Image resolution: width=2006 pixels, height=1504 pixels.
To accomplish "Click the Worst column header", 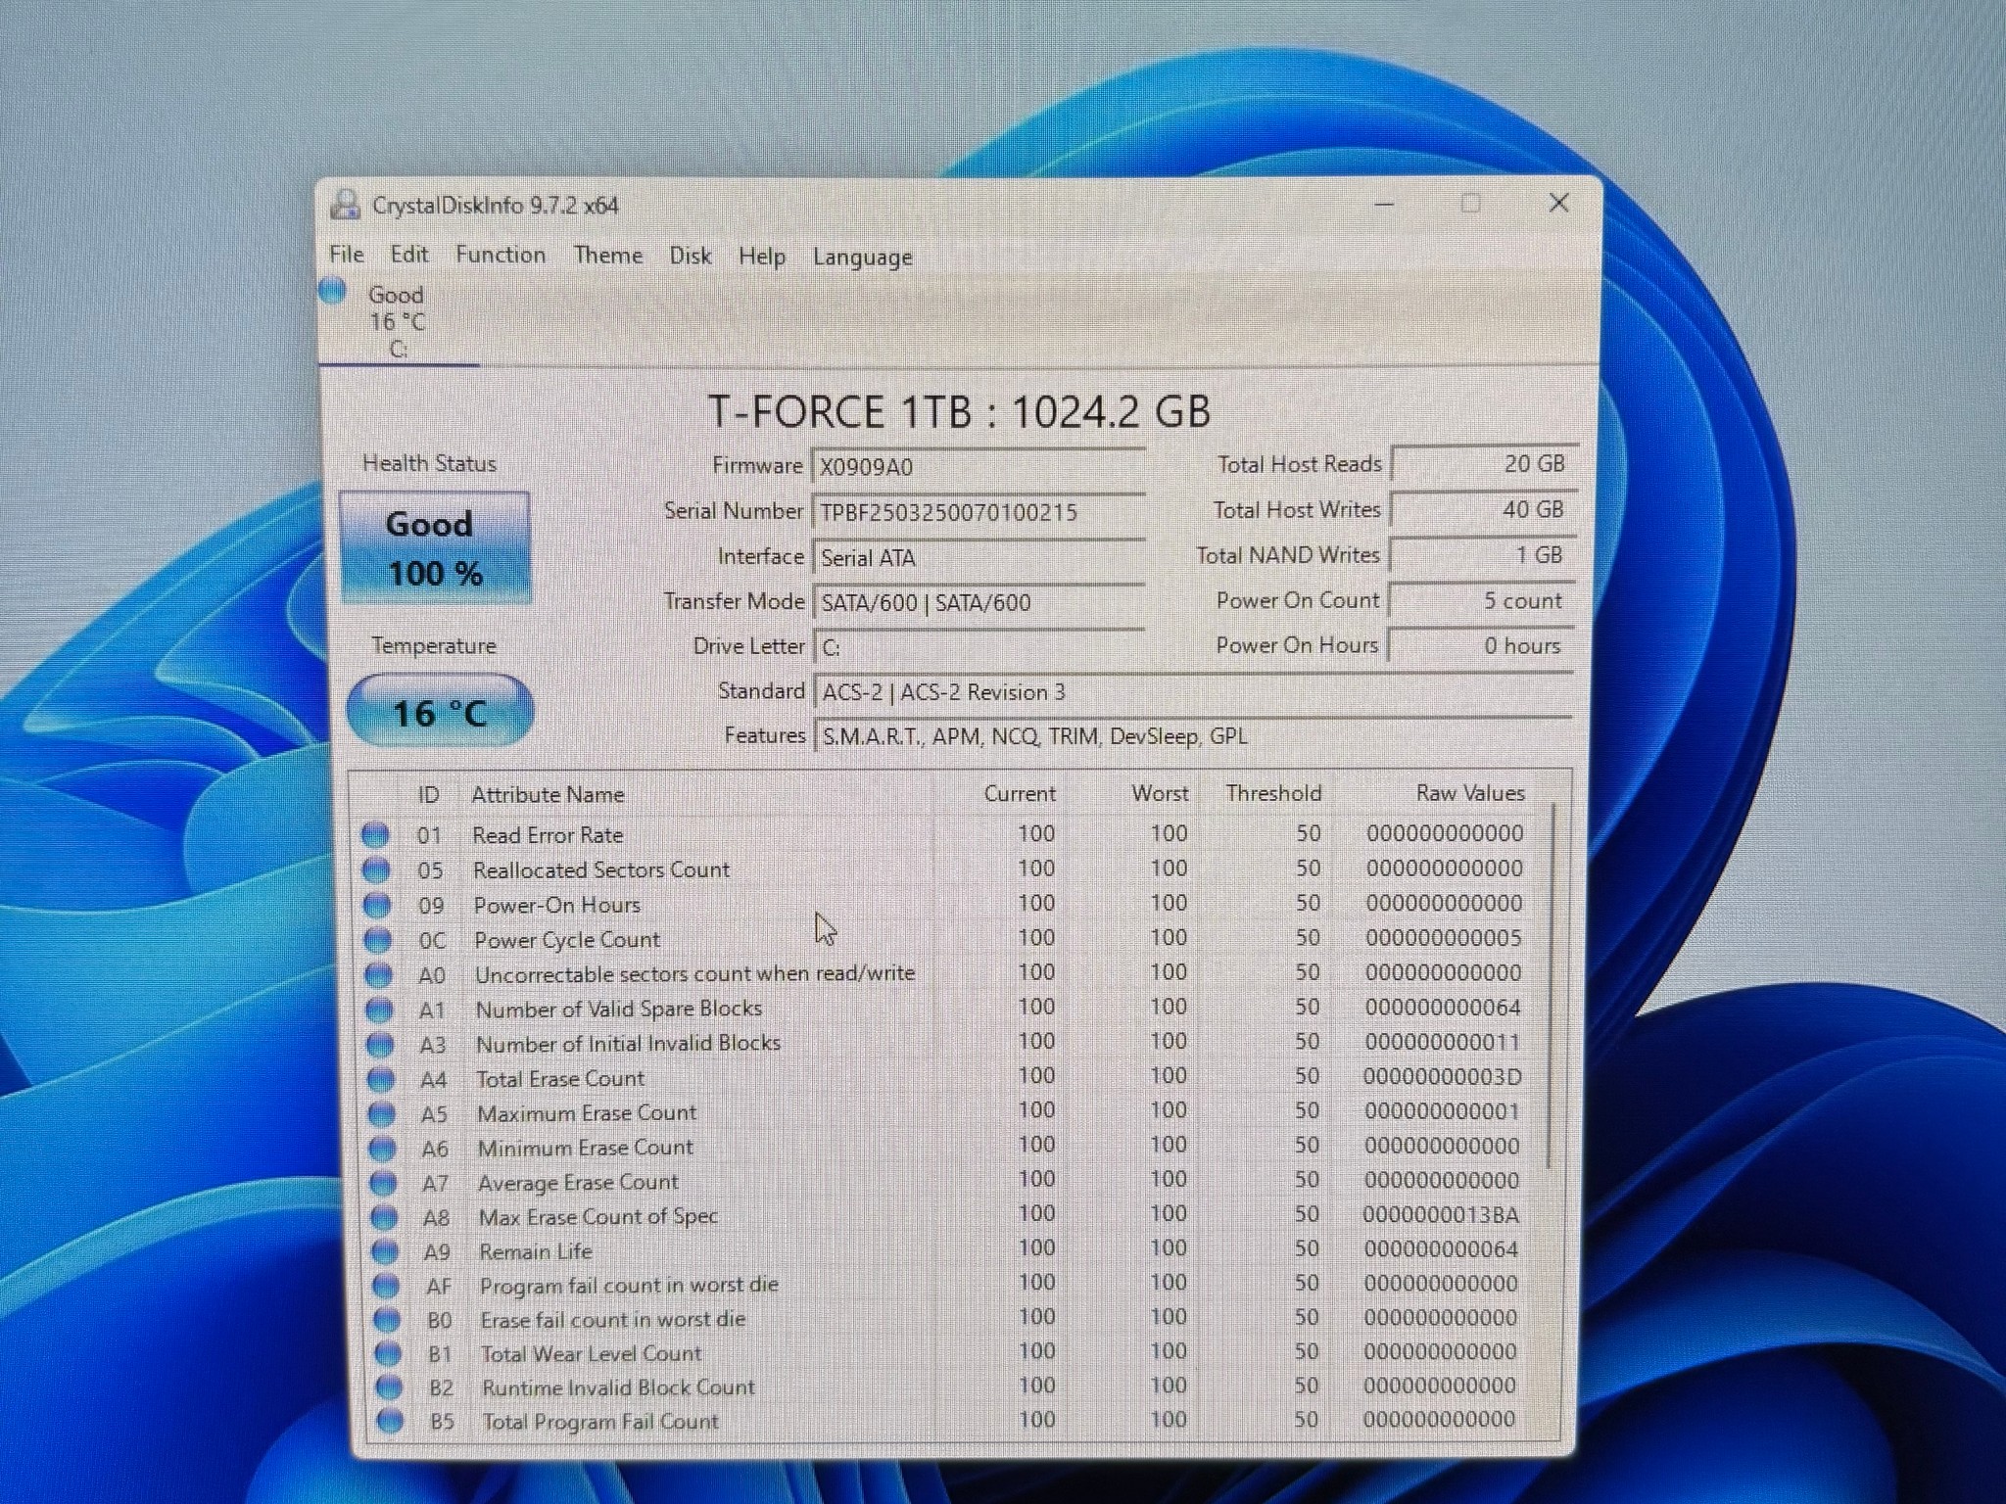I will (1160, 793).
